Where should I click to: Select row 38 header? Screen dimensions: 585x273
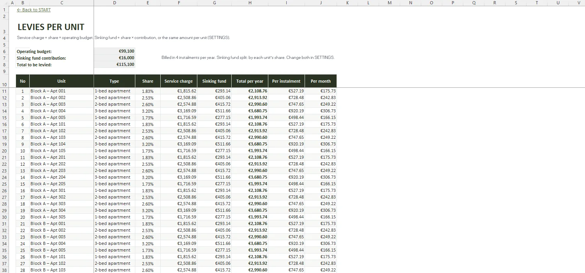pos(4,270)
